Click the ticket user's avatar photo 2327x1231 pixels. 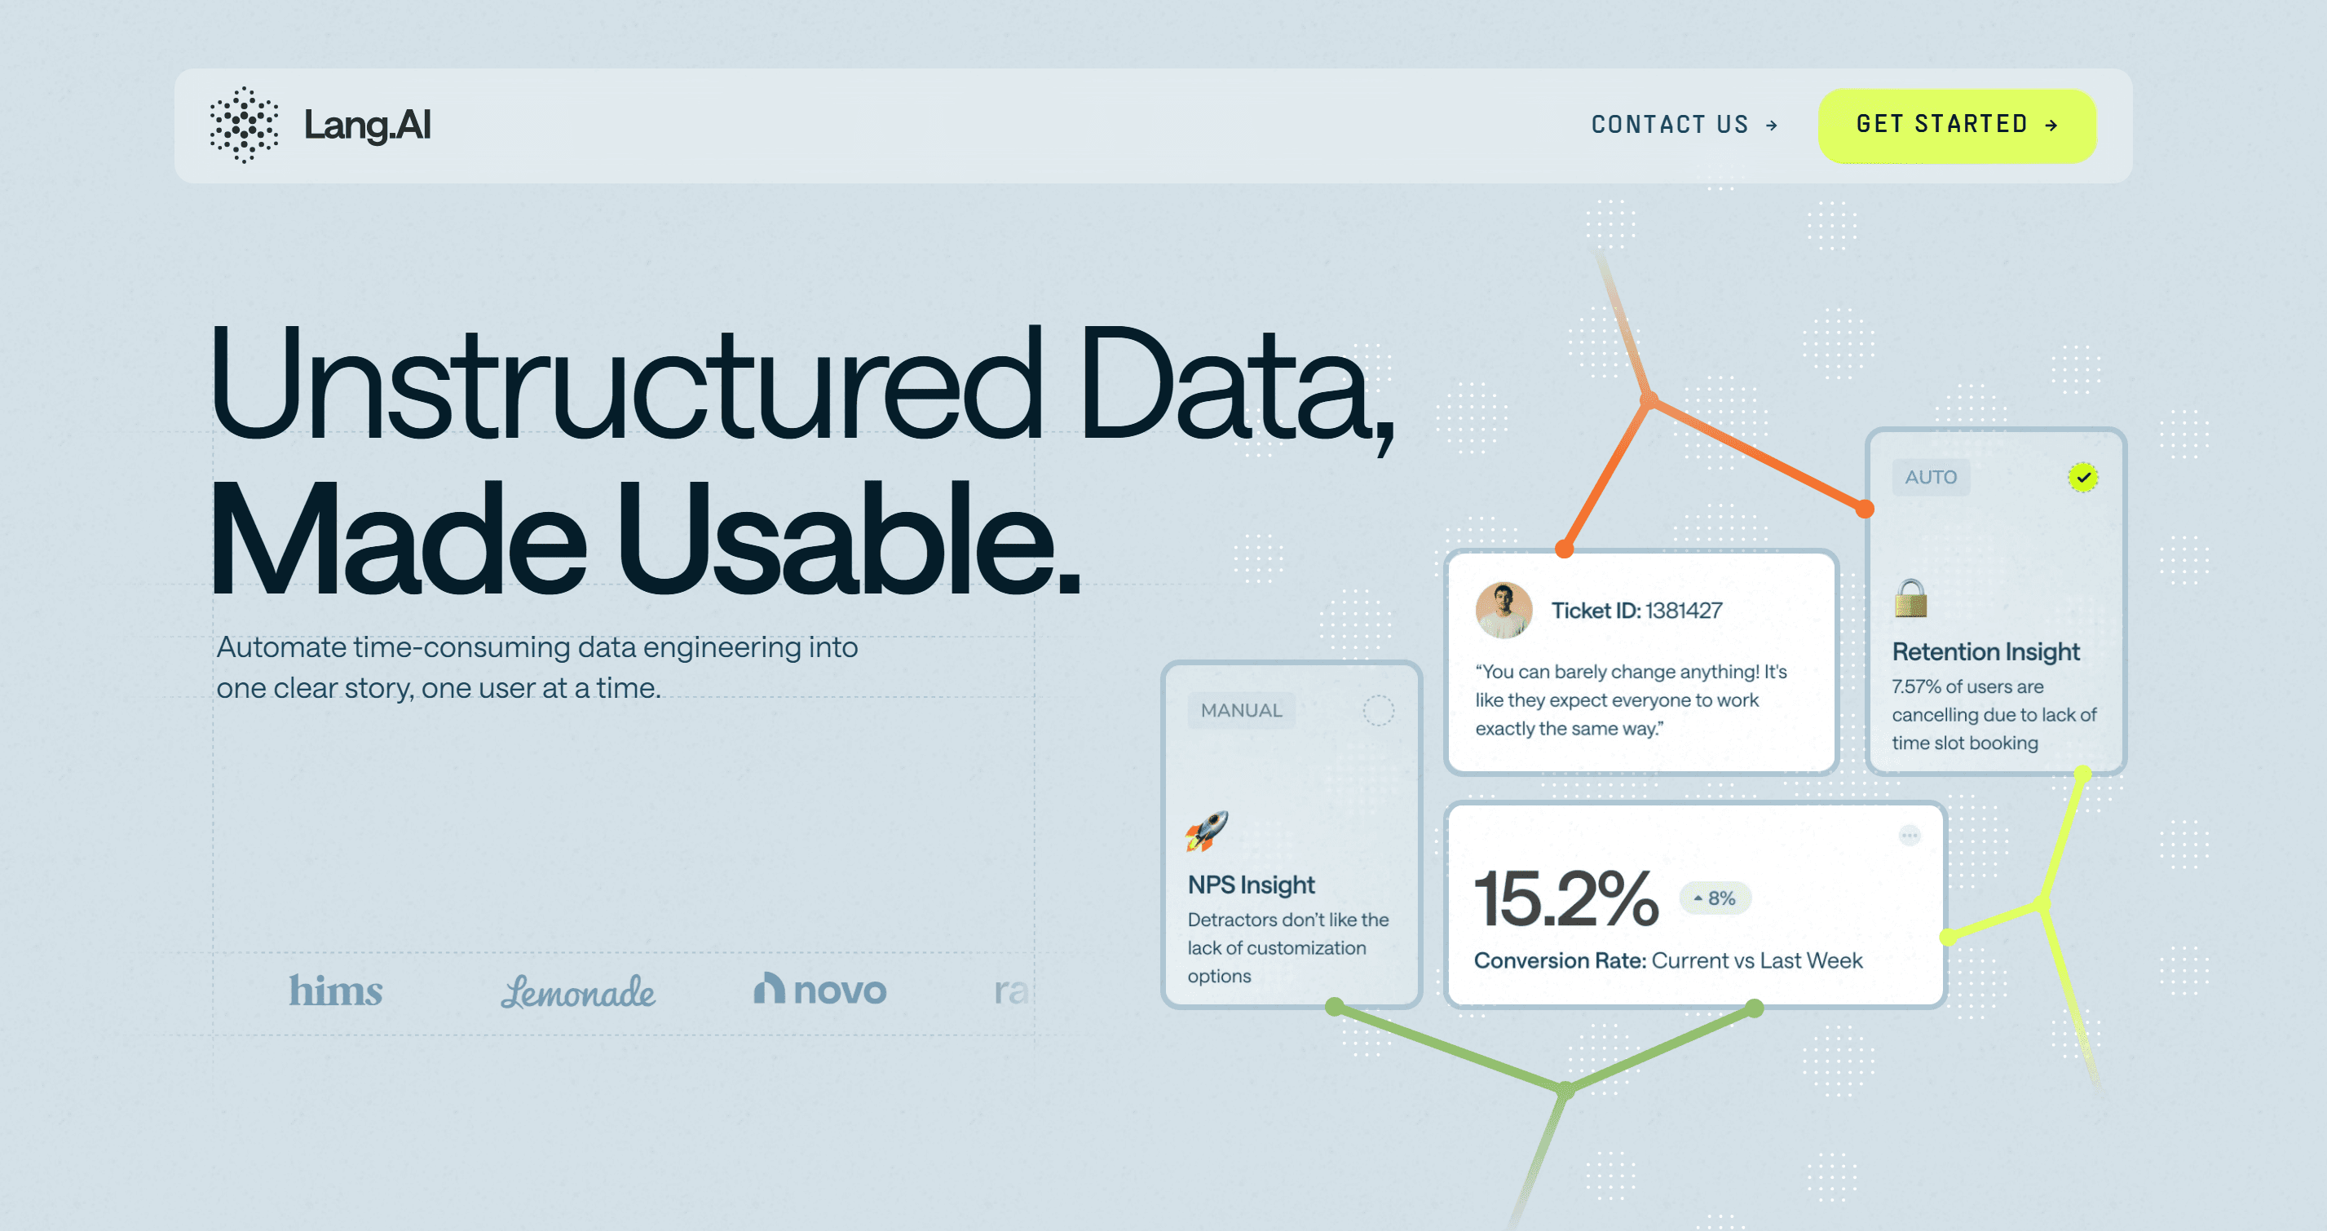point(1503,611)
